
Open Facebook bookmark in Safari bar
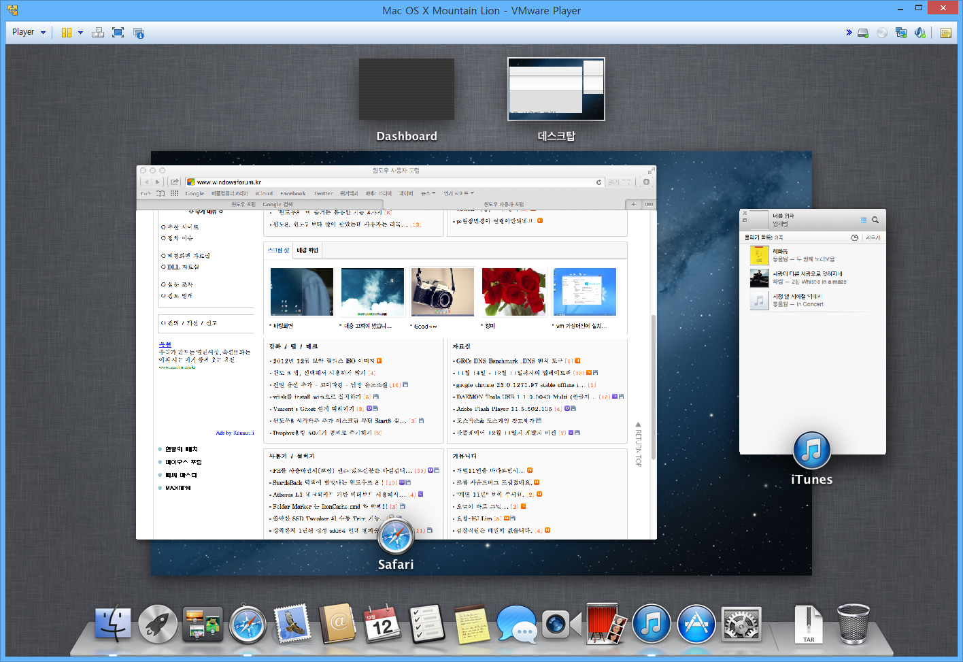(293, 193)
